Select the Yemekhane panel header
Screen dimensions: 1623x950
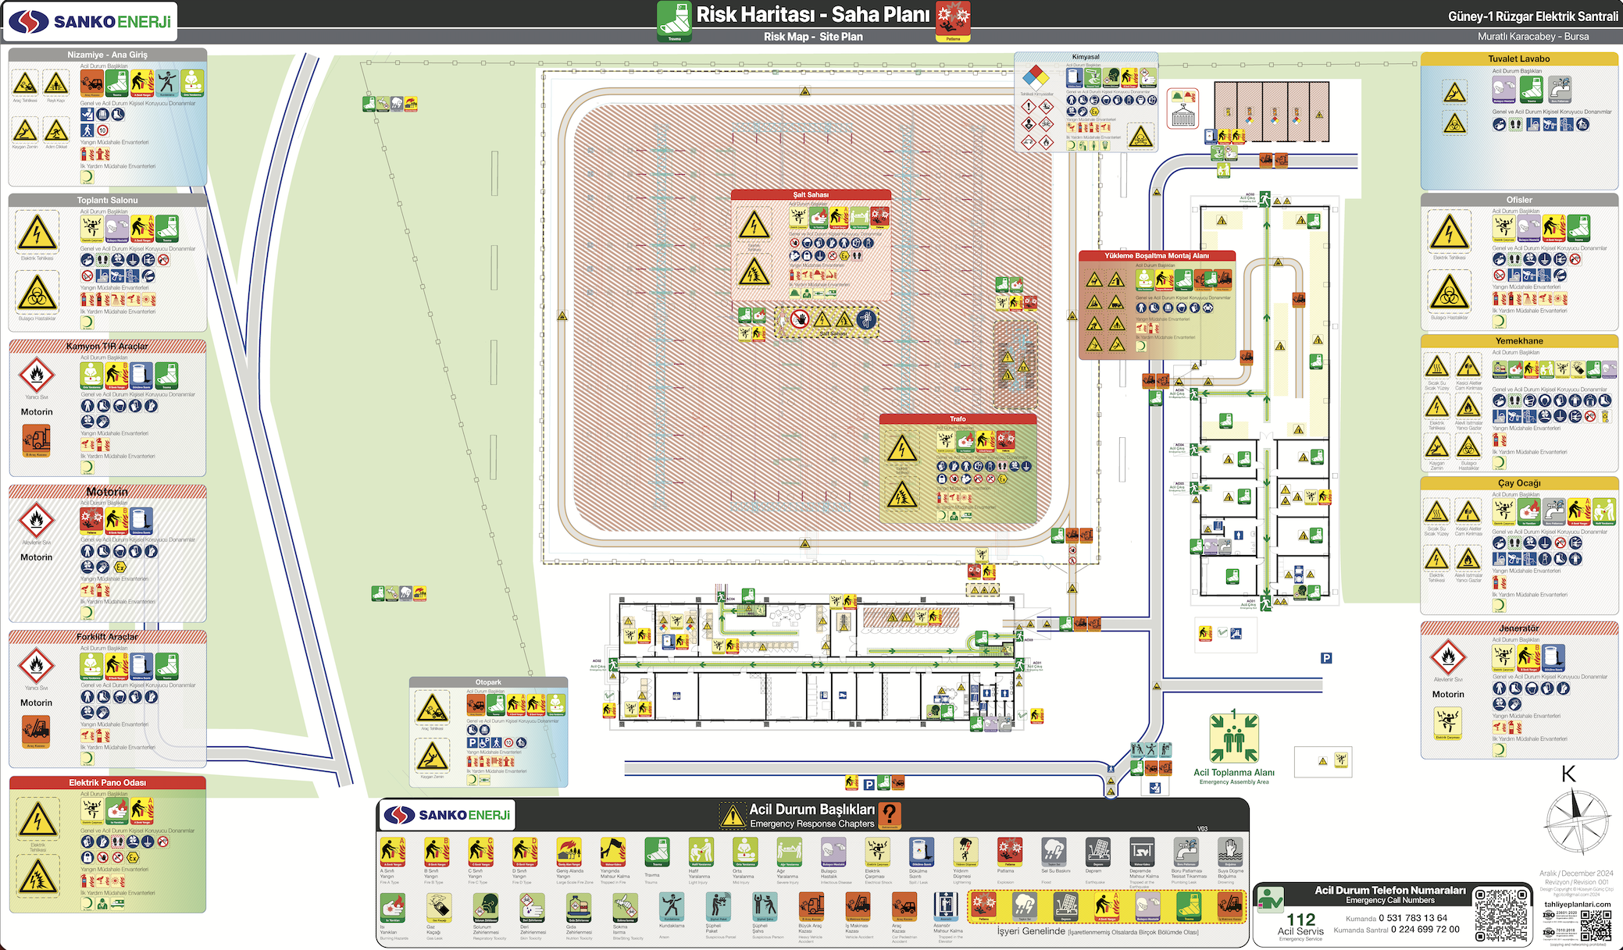coord(1518,341)
